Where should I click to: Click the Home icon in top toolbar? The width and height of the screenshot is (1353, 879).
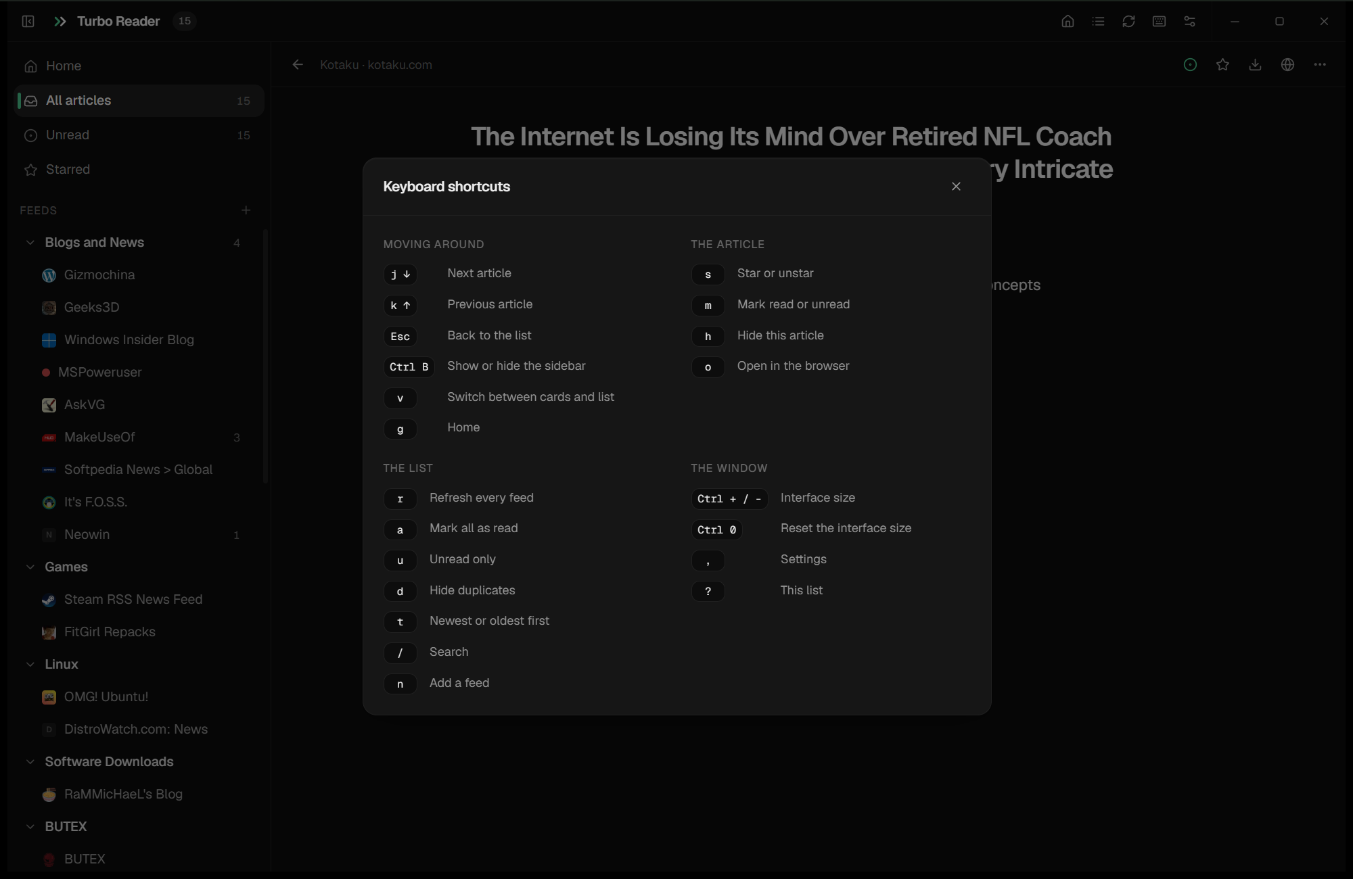click(x=1068, y=21)
